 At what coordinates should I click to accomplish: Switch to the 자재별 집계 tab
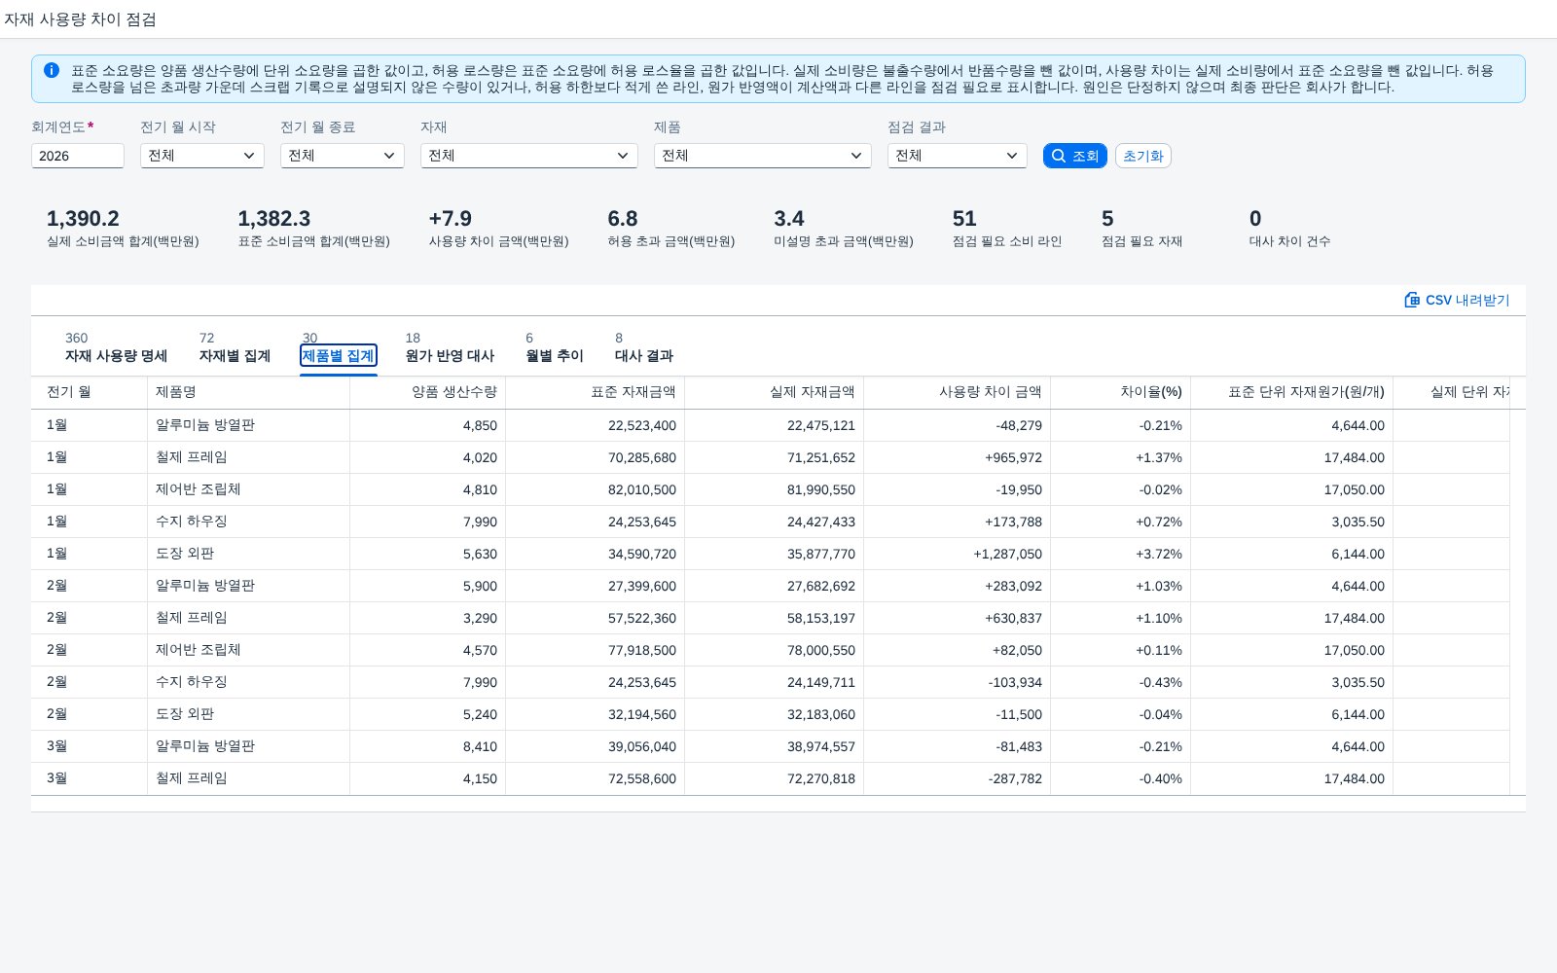235,347
